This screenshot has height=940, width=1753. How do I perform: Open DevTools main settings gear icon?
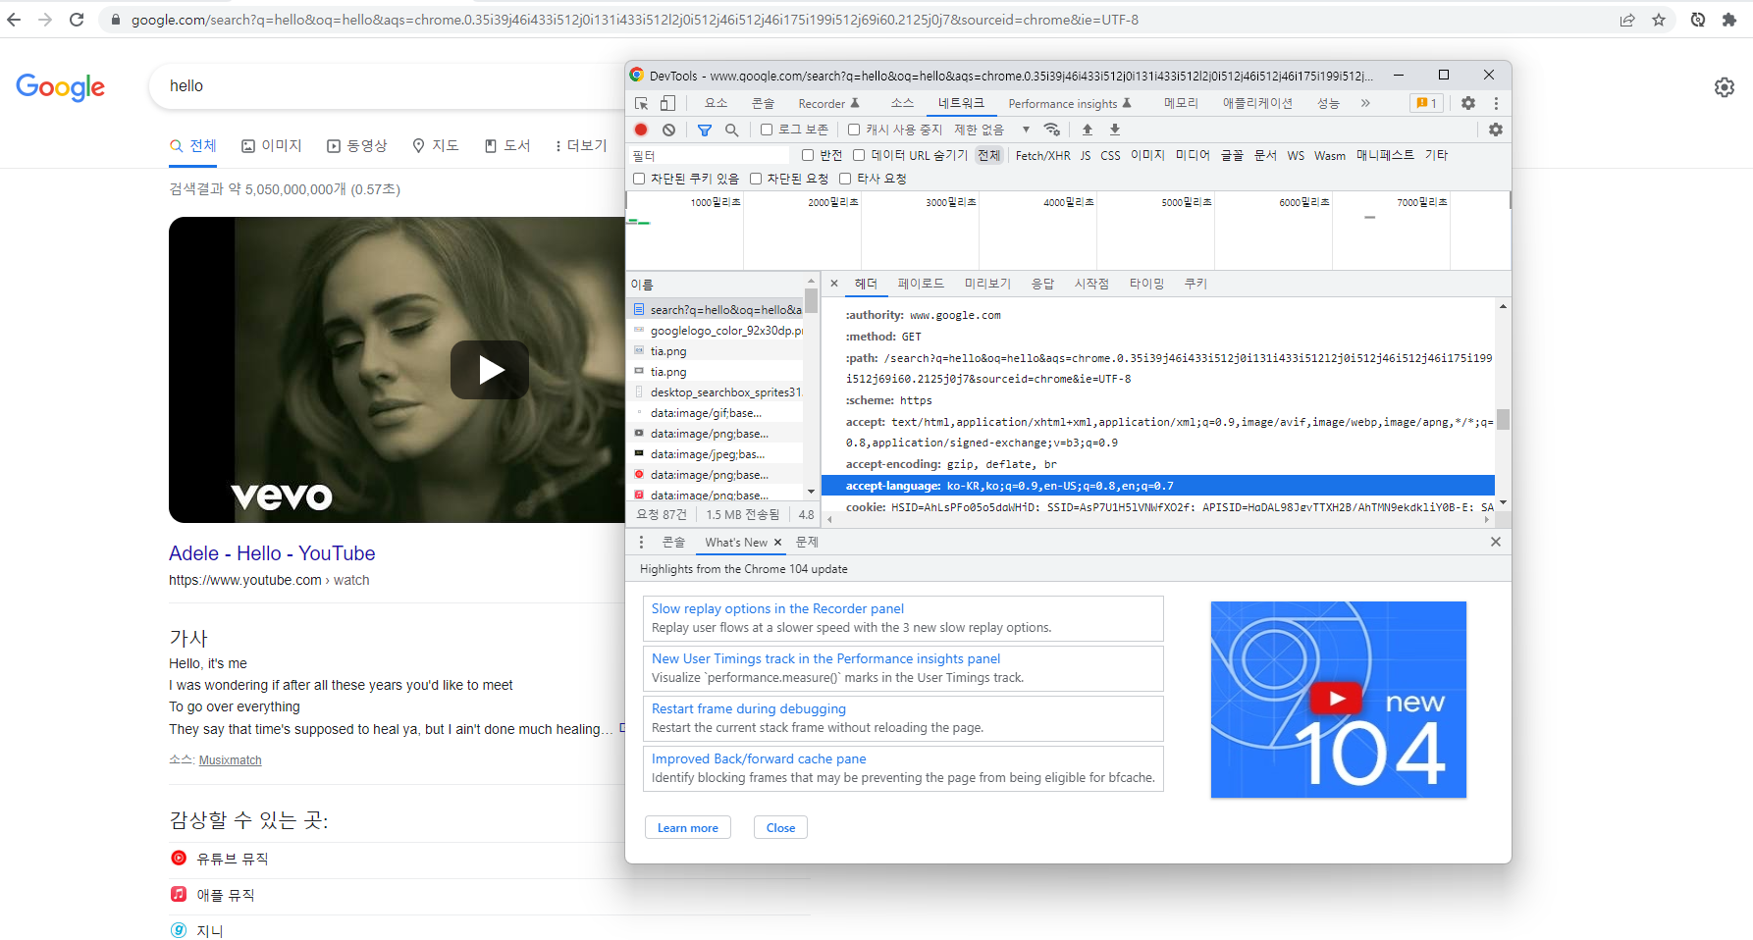(x=1468, y=103)
